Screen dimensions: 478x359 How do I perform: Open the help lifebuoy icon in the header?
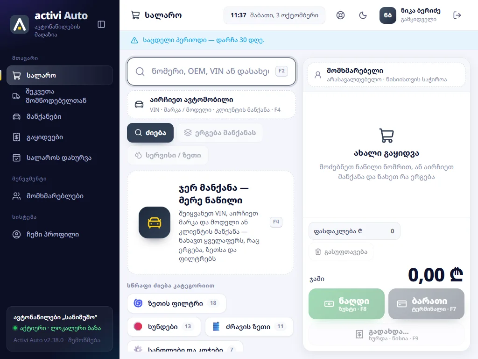[340, 15]
